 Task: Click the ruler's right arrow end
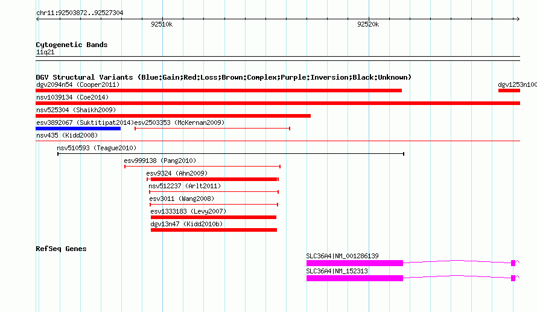[x=518, y=19]
